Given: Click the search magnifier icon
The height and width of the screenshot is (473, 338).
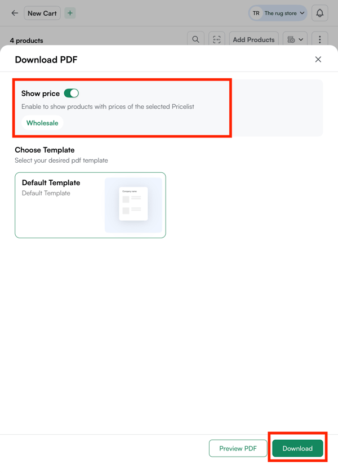Looking at the screenshot, I should point(195,39).
